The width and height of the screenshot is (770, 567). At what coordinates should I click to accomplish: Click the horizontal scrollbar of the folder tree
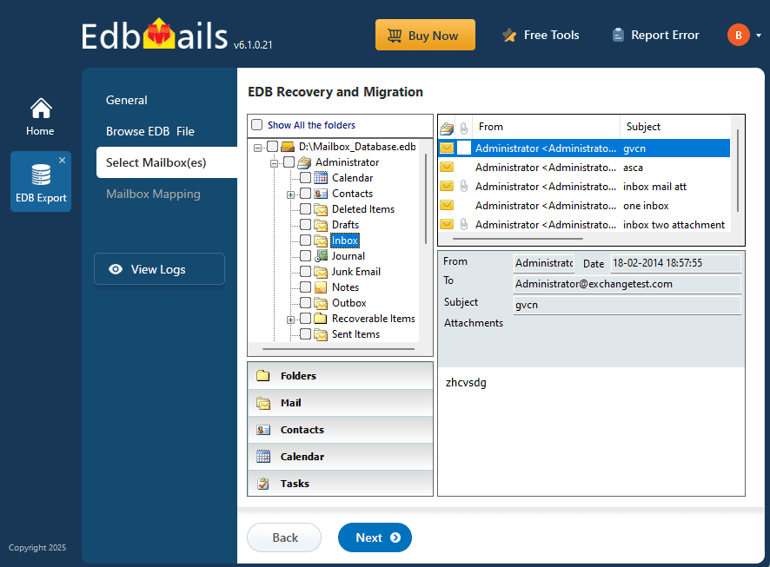(x=338, y=349)
